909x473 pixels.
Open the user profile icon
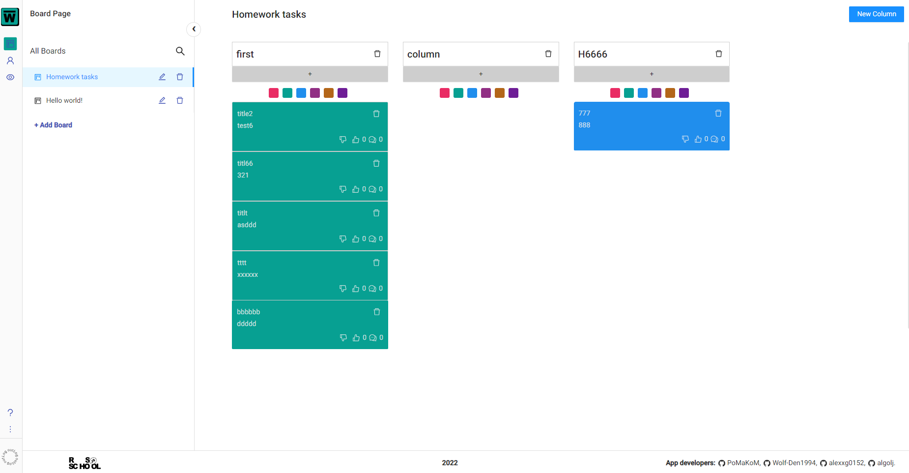click(x=10, y=60)
